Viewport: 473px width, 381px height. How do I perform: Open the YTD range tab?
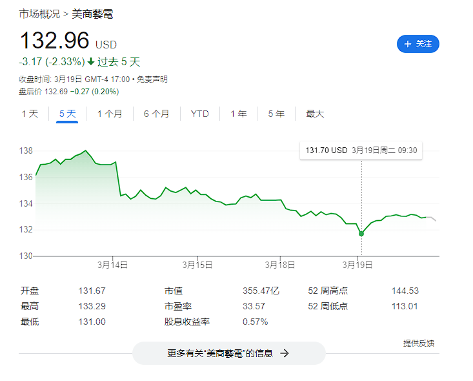(x=199, y=114)
